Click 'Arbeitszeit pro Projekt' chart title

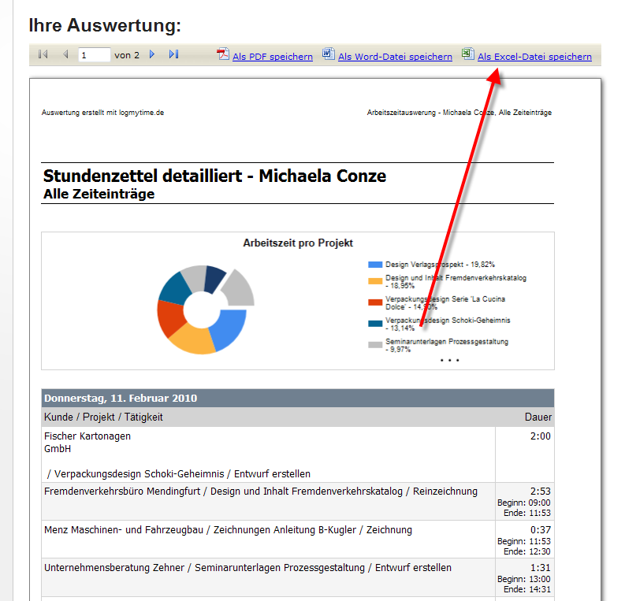[298, 243]
